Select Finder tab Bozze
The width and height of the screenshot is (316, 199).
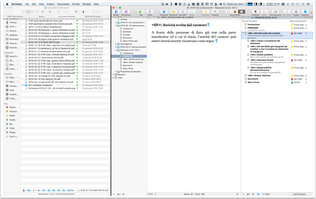pos(42,17)
